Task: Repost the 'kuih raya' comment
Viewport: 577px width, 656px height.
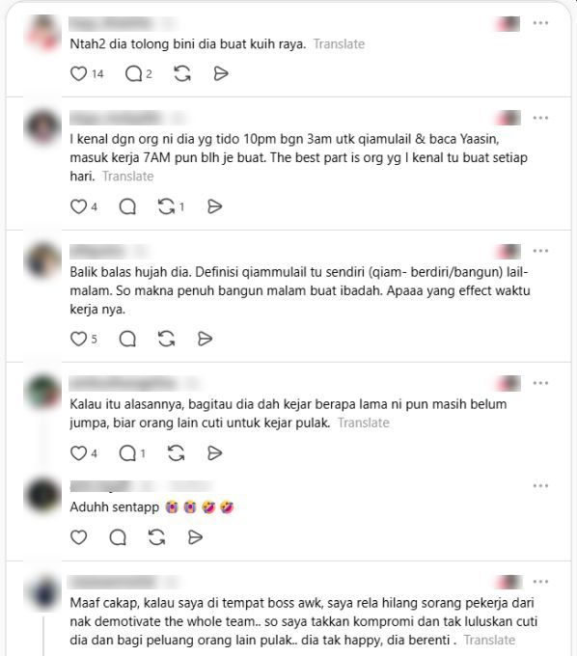Action: coord(182,73)
